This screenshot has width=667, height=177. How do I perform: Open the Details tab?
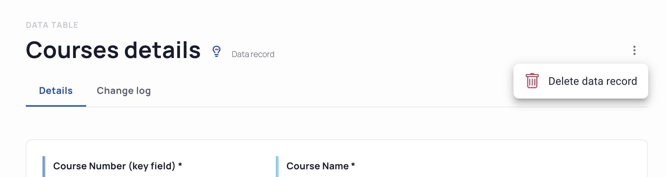coord(56,91)
